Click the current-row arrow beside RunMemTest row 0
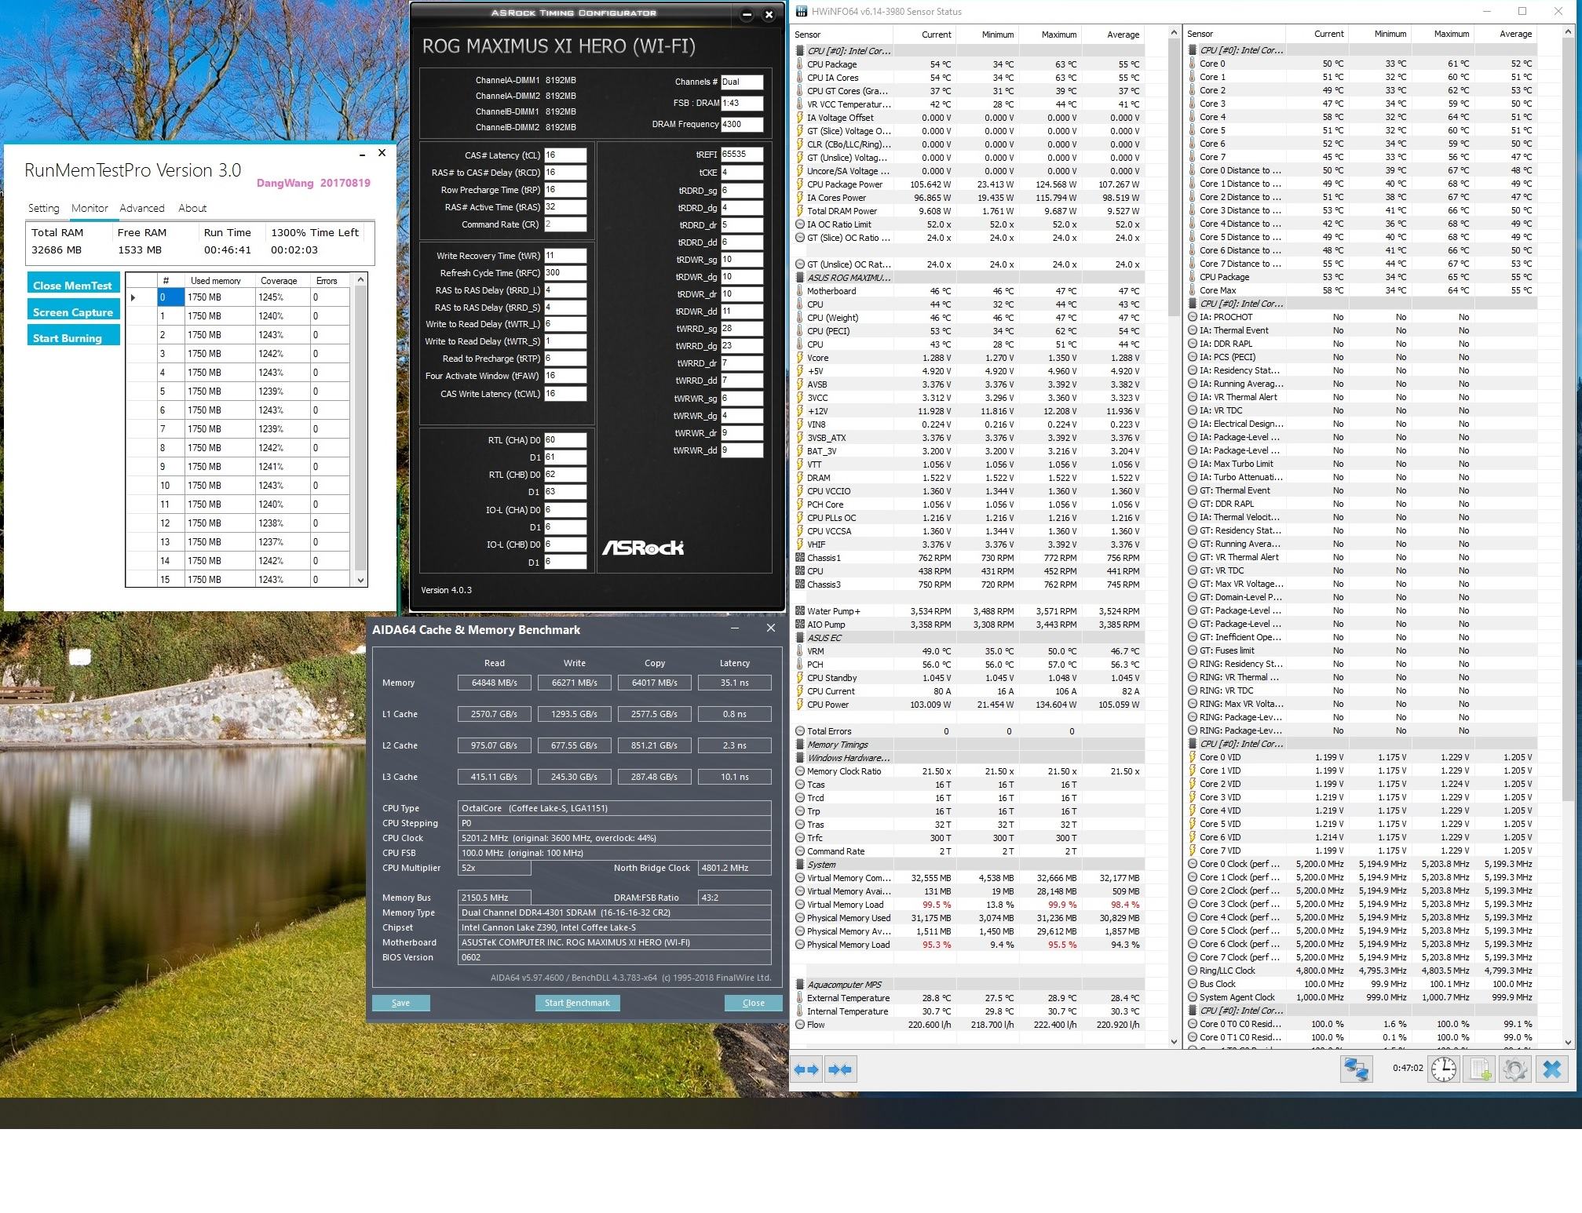 click(133, 297)
